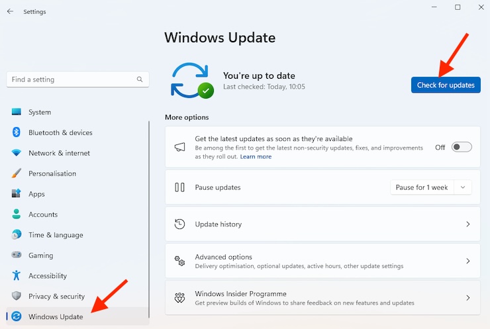Open Time & language settings

[77, 234]
